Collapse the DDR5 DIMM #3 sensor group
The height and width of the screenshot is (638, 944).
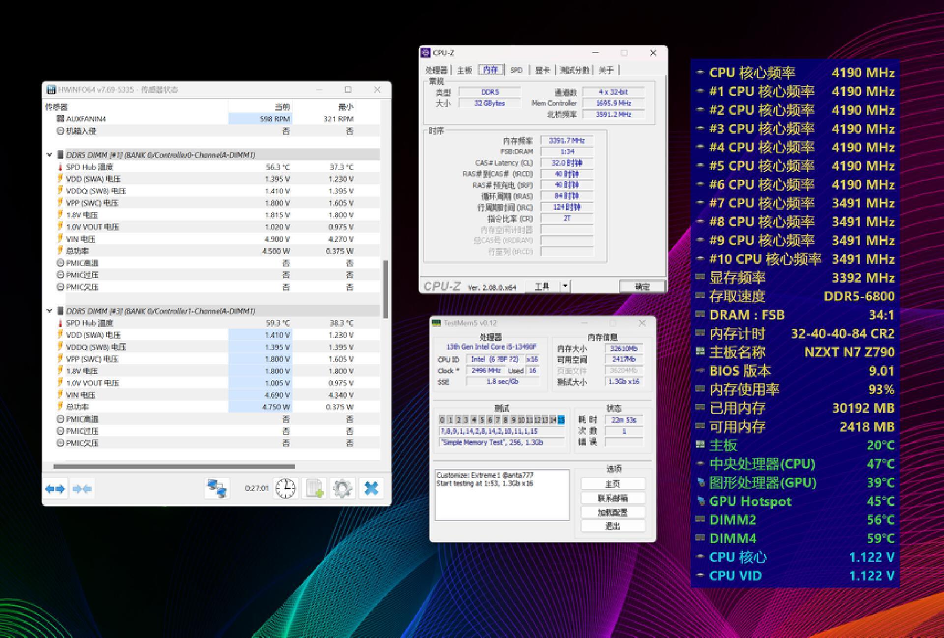click(x=49, y=311)
